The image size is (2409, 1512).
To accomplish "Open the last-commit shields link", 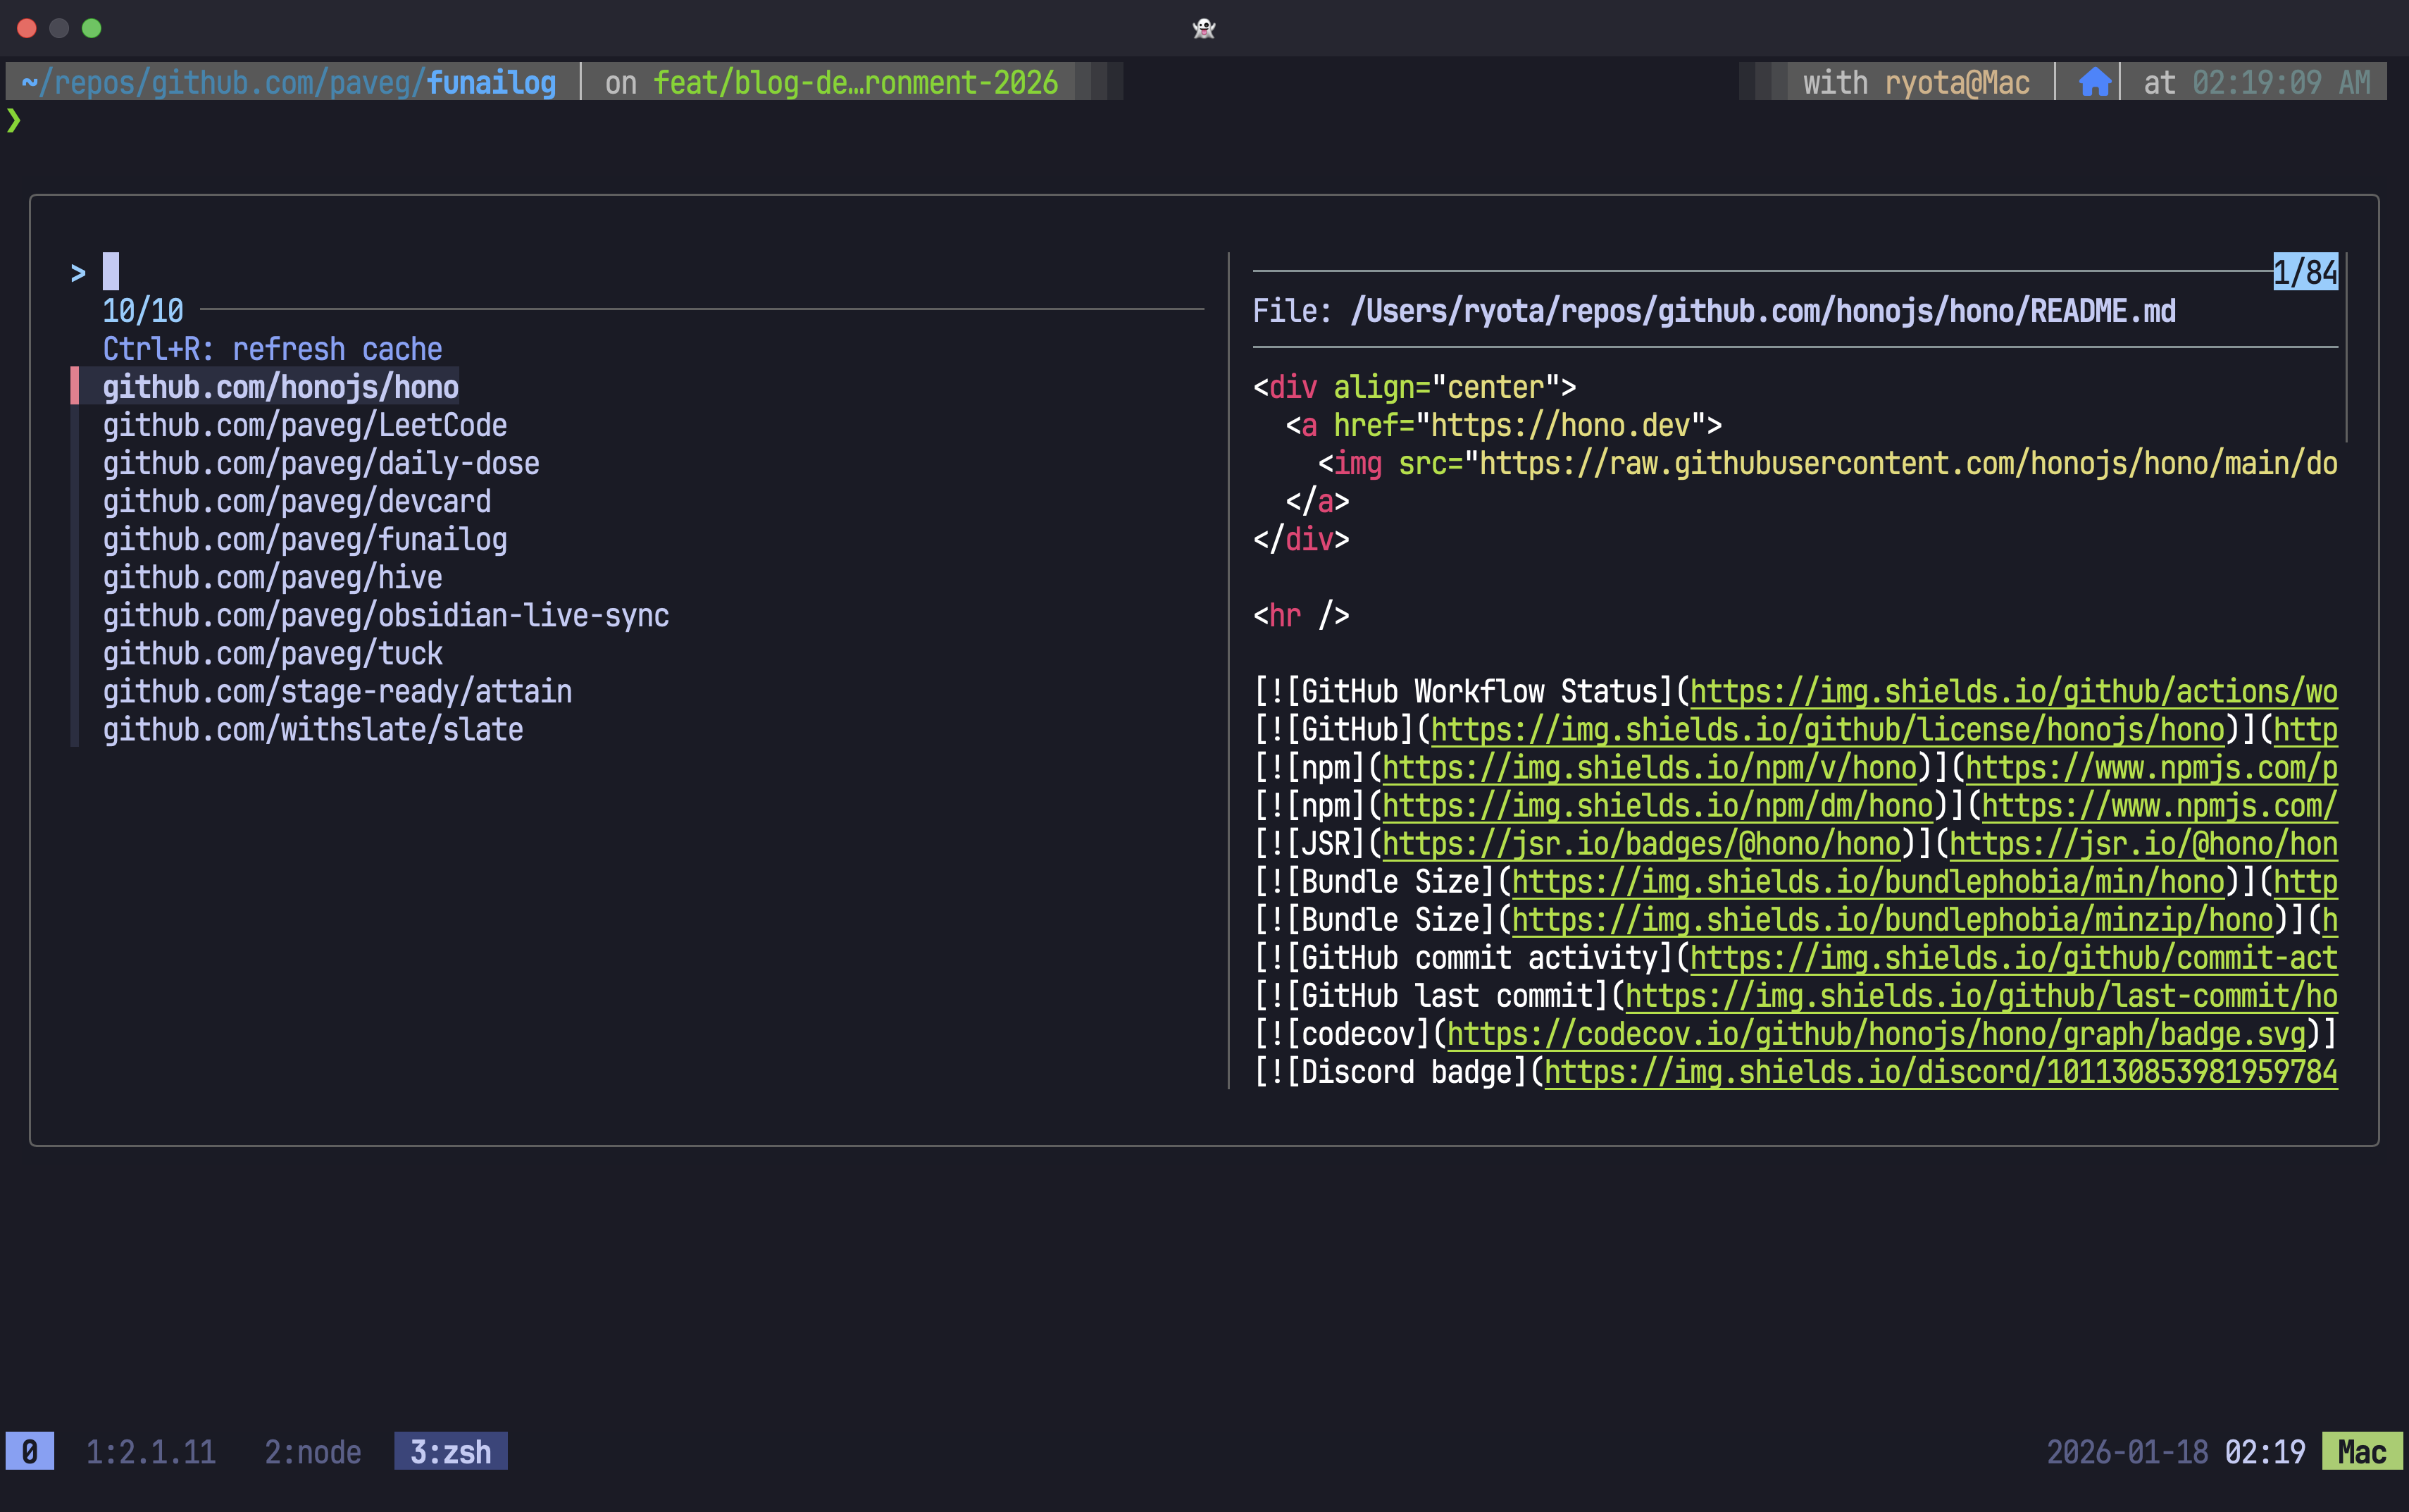I will [1981, 995].
